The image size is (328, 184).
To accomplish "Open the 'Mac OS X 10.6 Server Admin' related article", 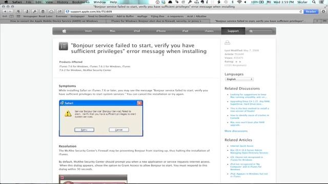I will [x=249, y=151].
